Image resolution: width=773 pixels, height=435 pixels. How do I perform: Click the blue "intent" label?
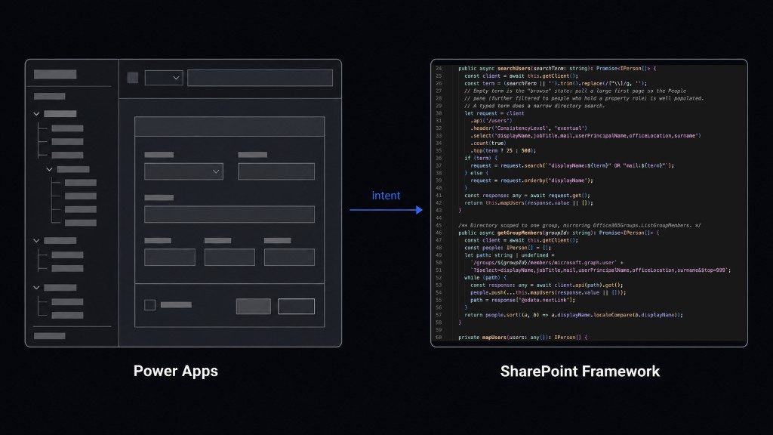click(x=386, y=196)
